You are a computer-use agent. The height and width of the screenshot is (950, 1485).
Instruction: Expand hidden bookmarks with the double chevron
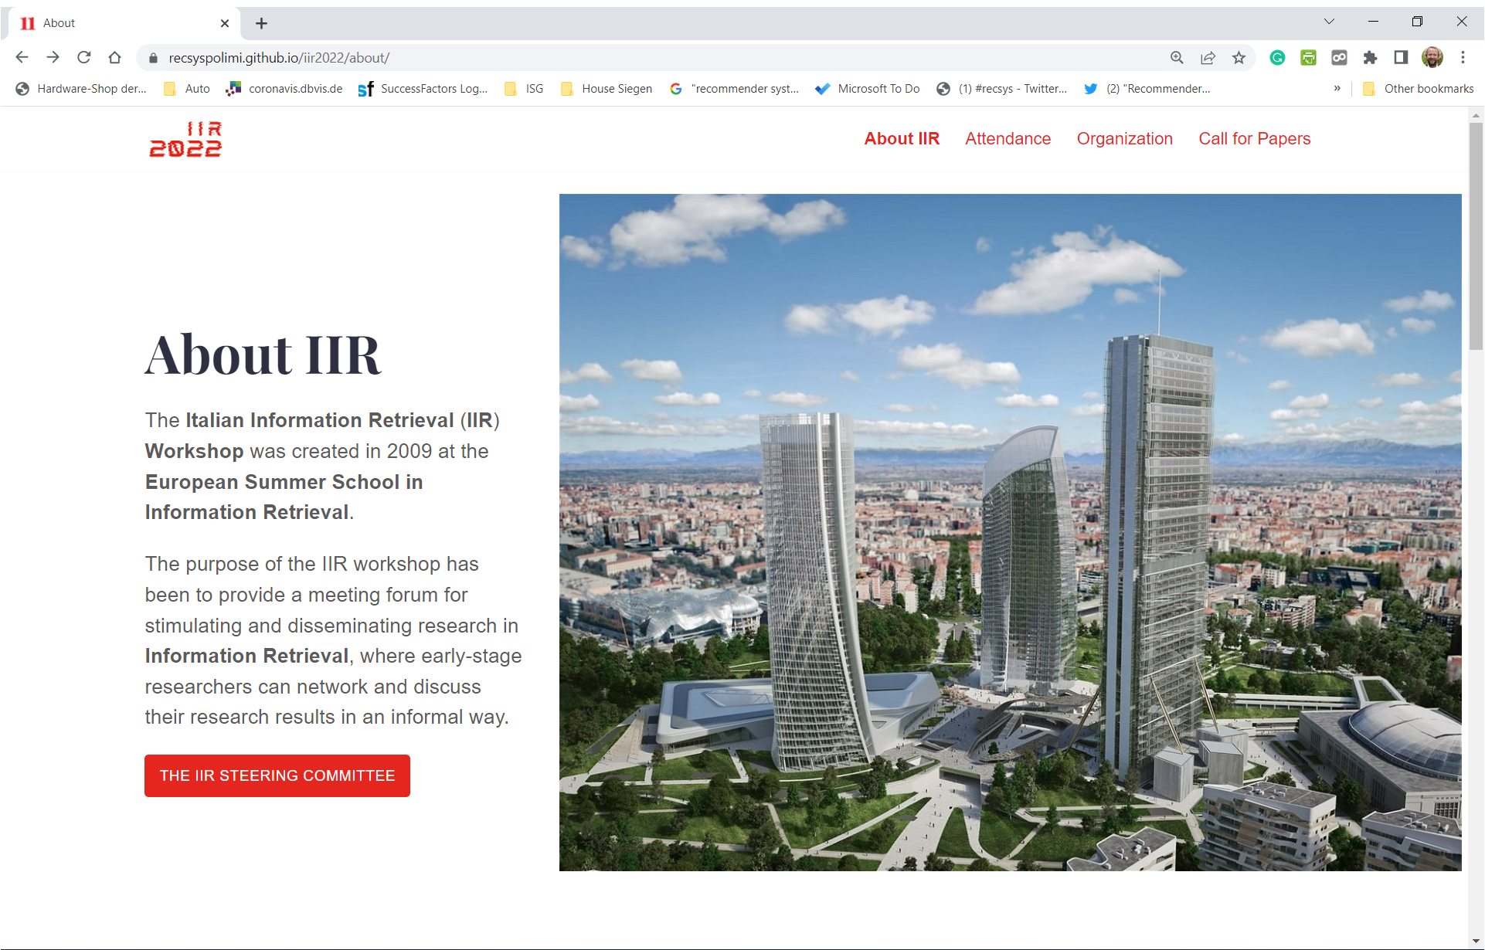click(x=1337, y=89)
